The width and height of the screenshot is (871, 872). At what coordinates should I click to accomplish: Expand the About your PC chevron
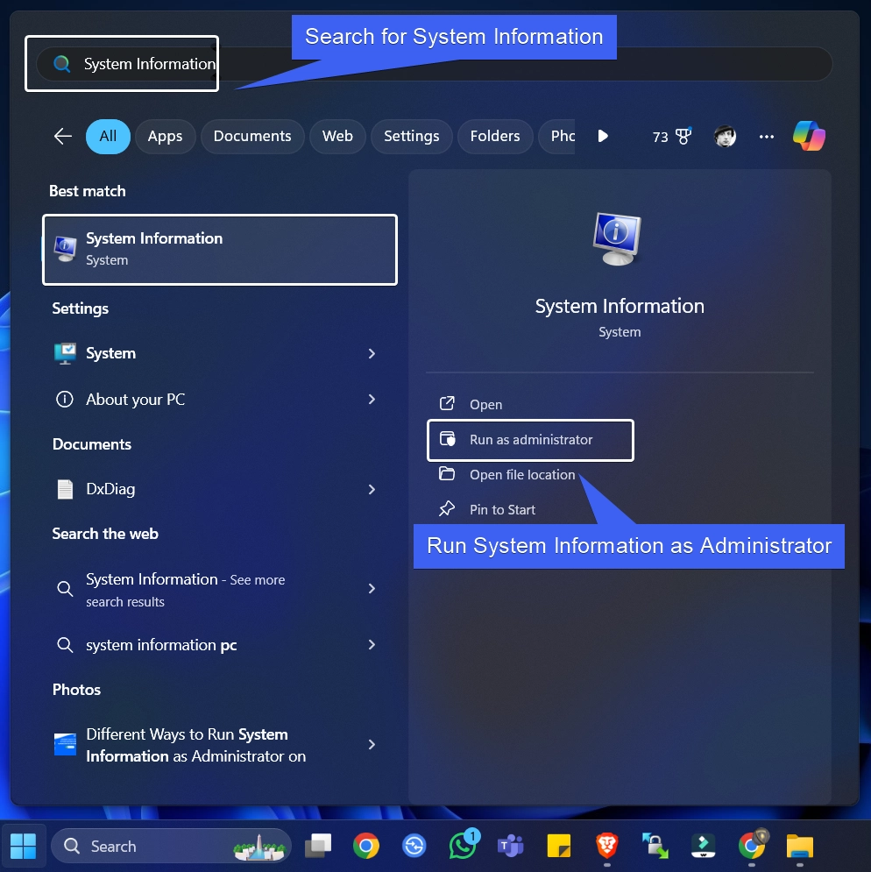[x=372, y=400]
